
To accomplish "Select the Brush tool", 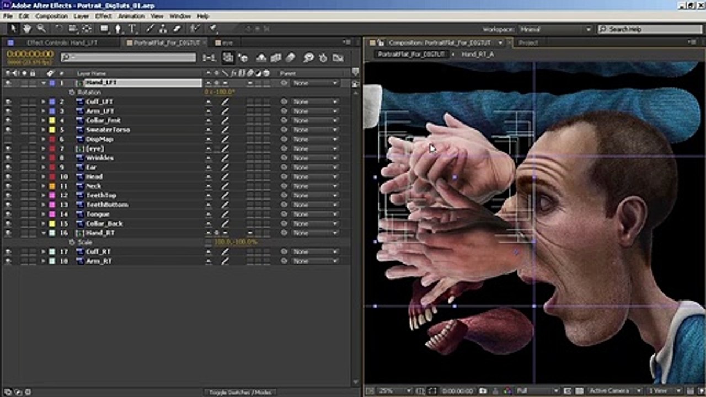I will pos(149,29).
